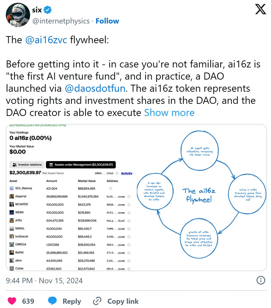Like the tweet with heart icon
This screenshot has height=308, width=271.
(12, 301)
